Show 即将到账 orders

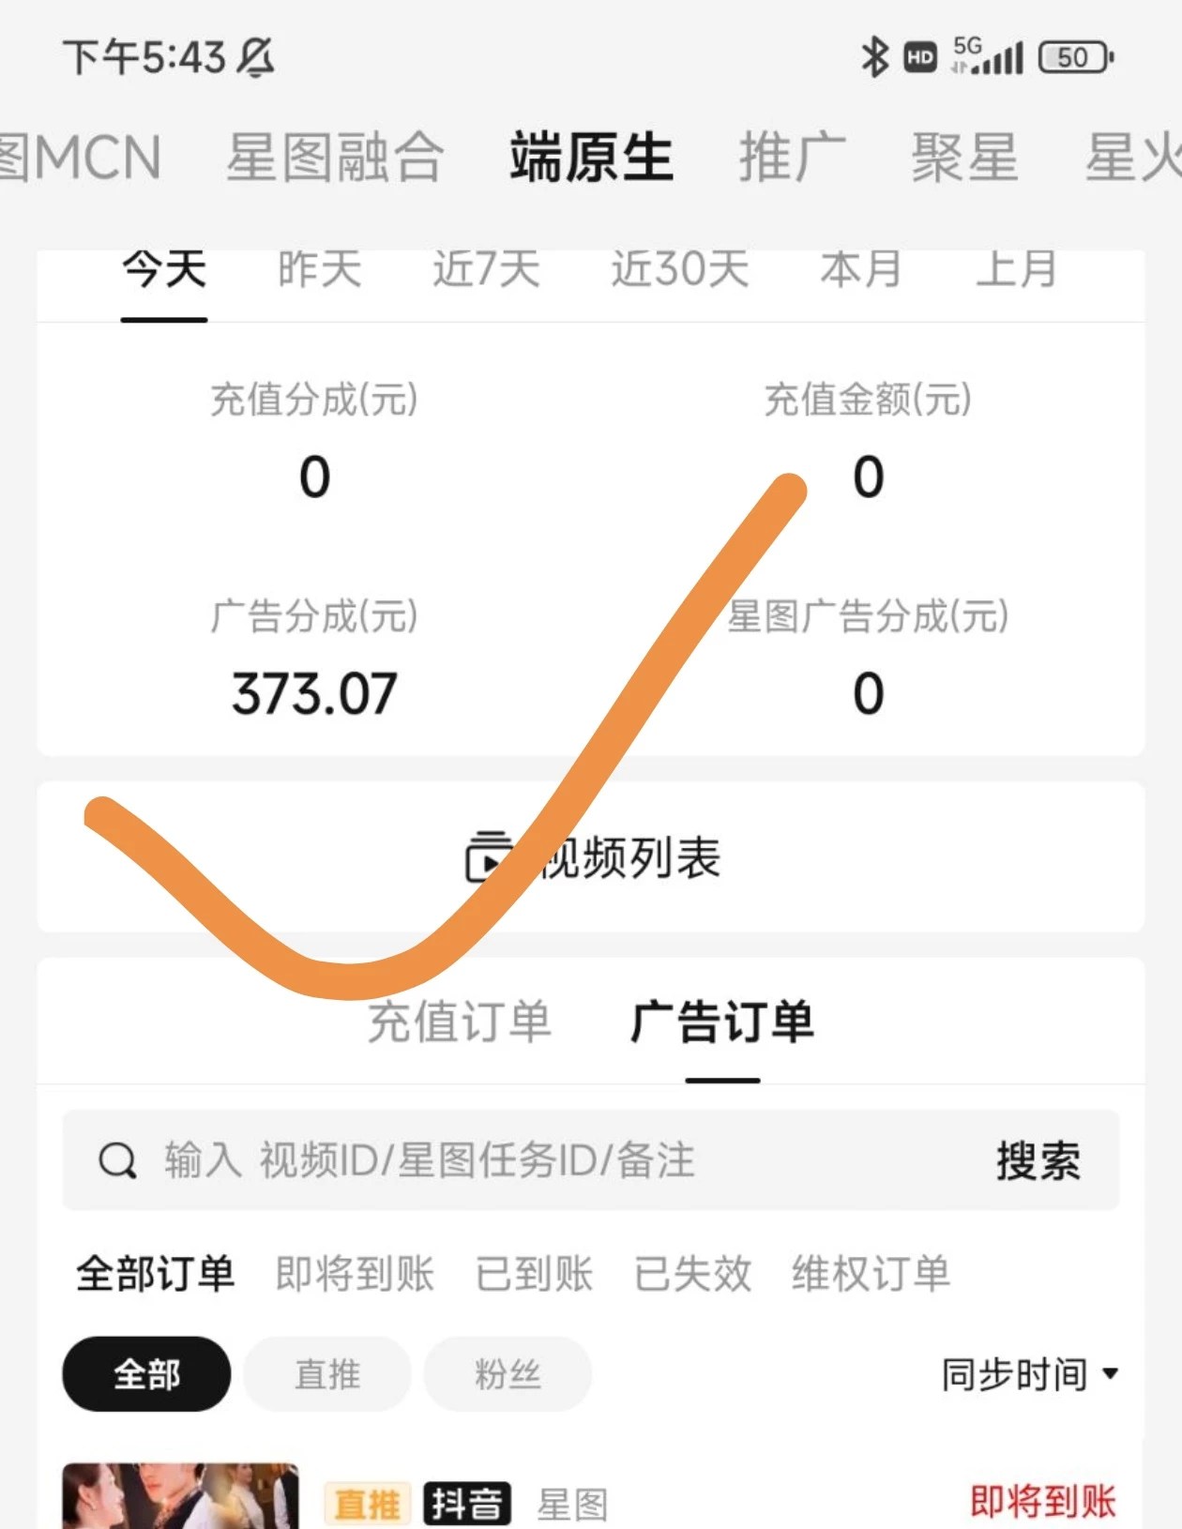(x=355, y=1274)
